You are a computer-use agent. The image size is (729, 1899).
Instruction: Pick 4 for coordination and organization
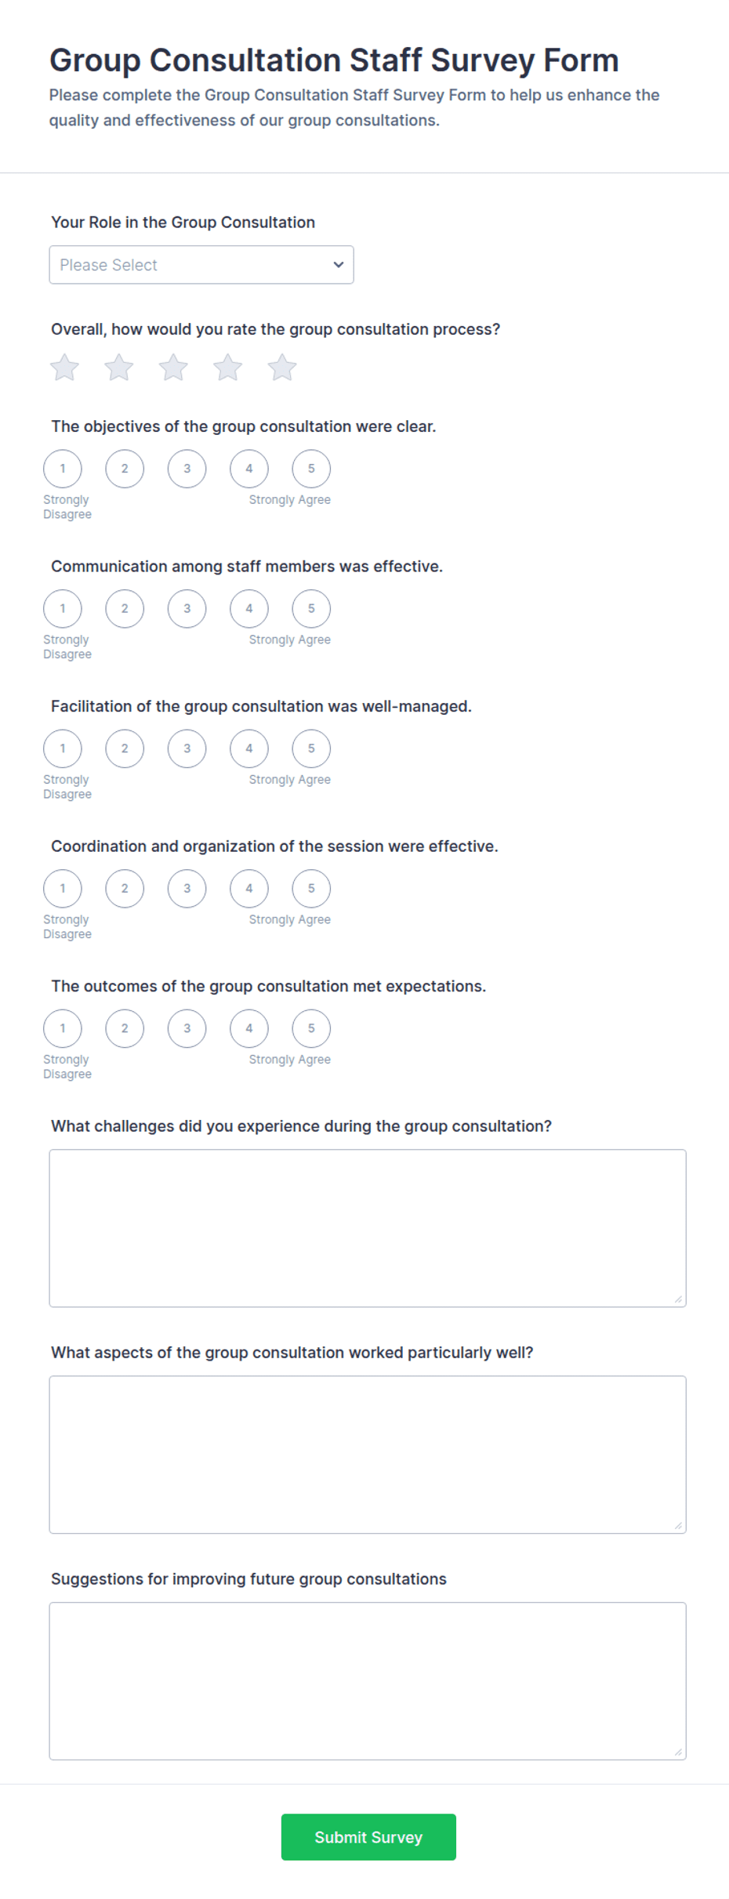click(x=249, y=889)
